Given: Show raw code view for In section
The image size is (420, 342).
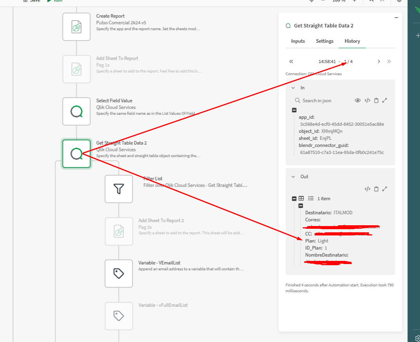Looking at the screenshot, I should tap(367, 101).
